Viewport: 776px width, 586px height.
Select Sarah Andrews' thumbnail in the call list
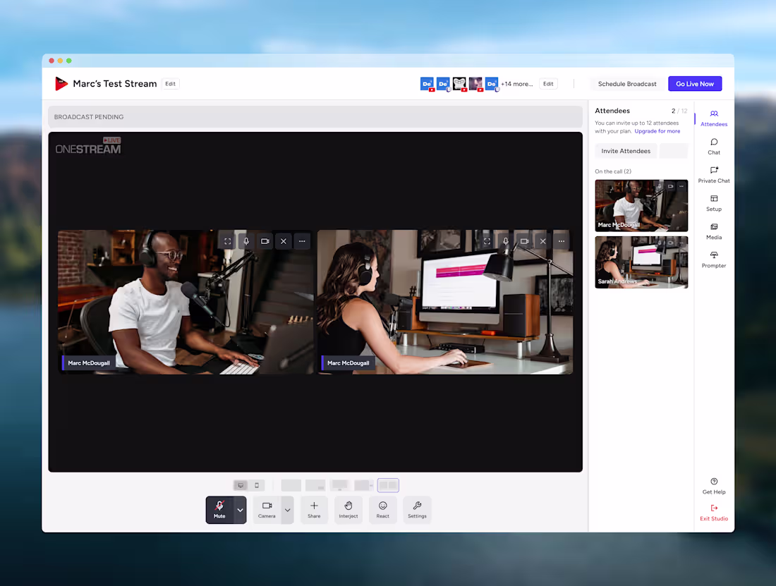click(x=641, y=262)
